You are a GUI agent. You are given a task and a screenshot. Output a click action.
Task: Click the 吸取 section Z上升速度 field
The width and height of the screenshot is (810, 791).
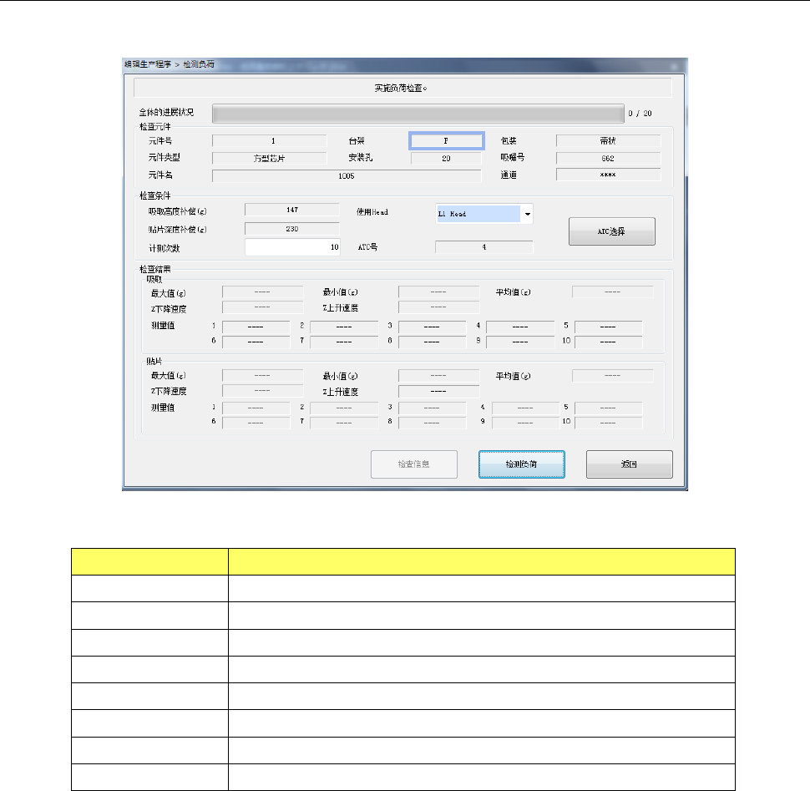(438, 307)
